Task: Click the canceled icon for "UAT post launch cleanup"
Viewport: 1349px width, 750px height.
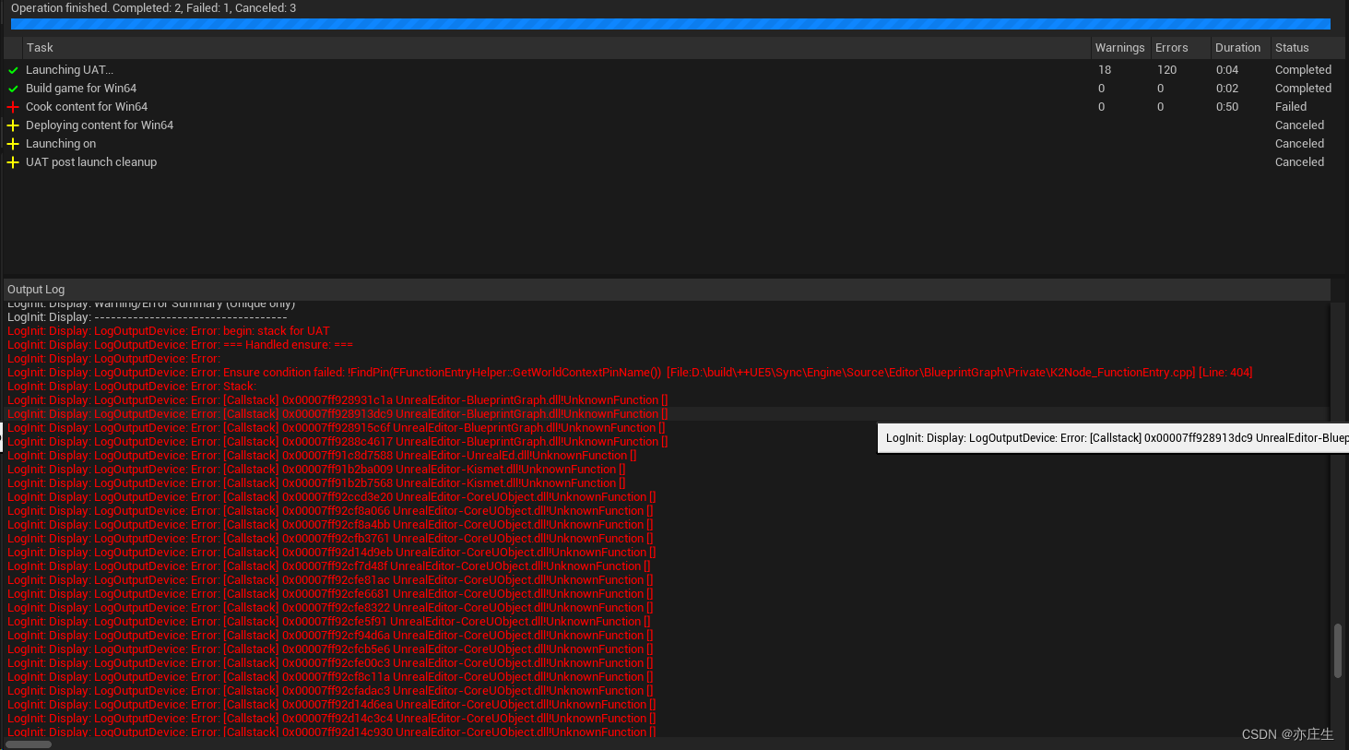Action: tap(13, 161)
